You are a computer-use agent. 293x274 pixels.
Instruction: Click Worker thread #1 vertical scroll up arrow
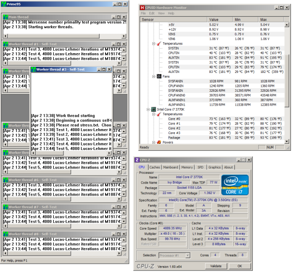124,49
